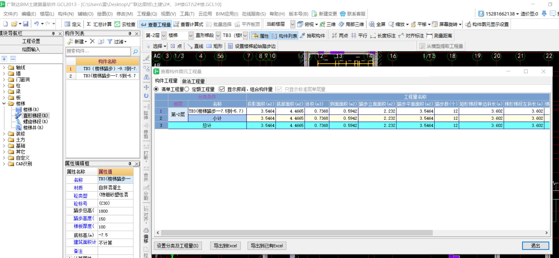
Task: Click 查看工程量 view quantities tool
Action: (x=156, y=24)
